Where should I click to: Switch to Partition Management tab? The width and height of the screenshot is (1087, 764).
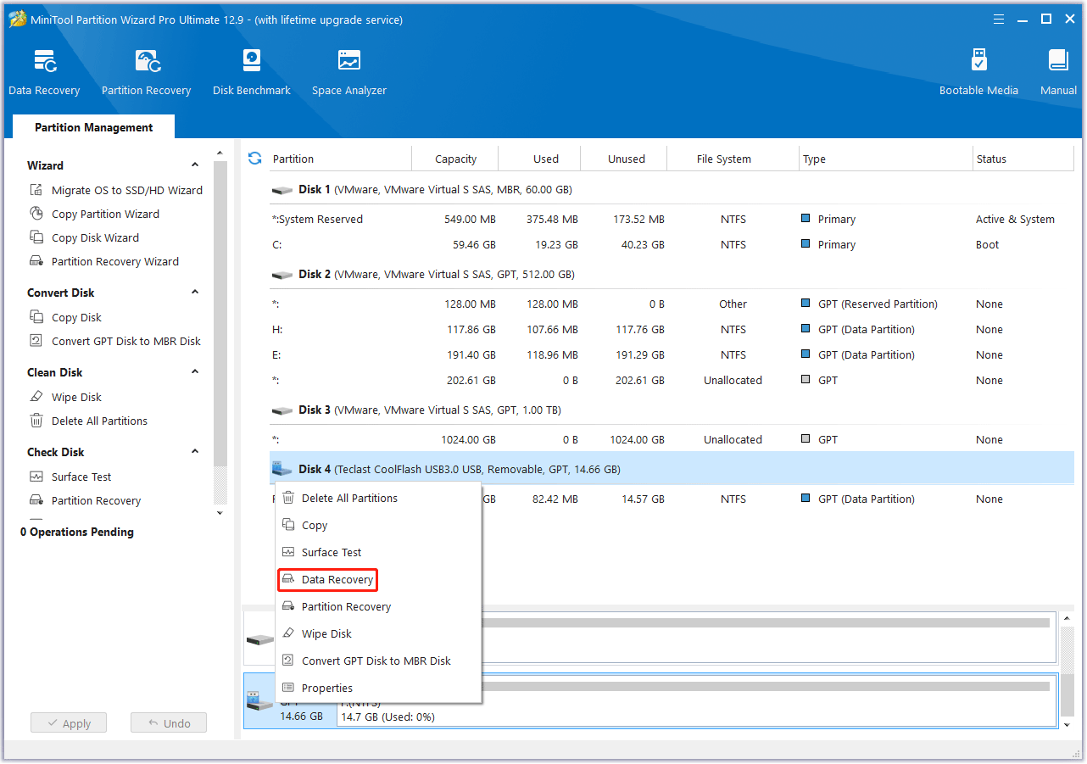coord(94,127)
